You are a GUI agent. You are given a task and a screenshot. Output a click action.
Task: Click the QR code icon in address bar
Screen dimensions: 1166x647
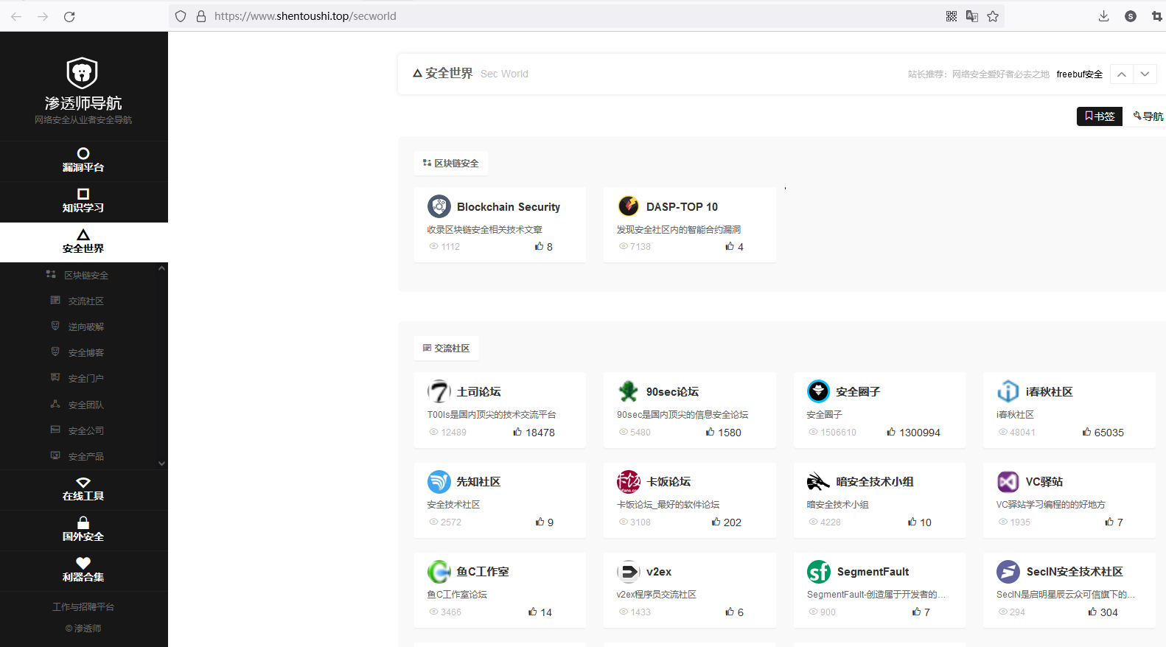coord(952,16)
